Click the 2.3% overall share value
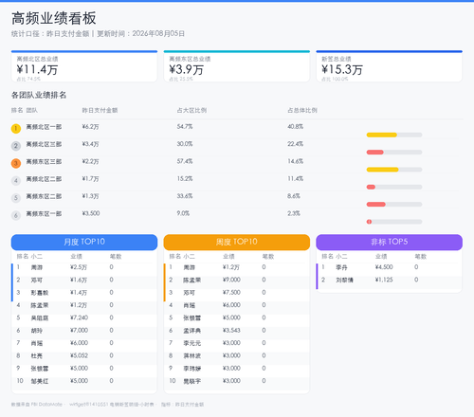The height and width of the screenshot is (417, 474). (x=294, y=213)
